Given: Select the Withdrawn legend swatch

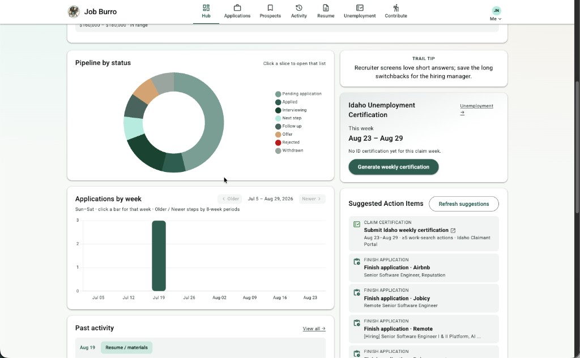Looking at the screenshot, I should click(278, 151).
